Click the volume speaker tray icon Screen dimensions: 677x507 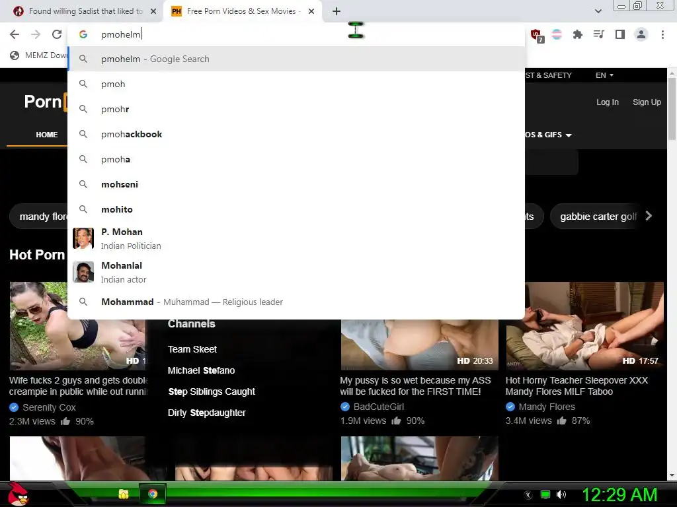[x=561, y=494]
